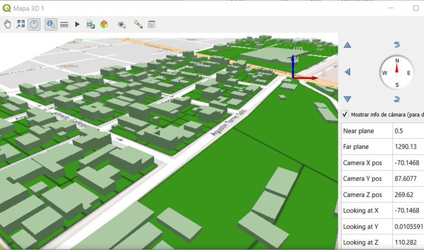Click the rotate counterclockwise arrow above compass
Viewport: 424px width, 251px height.
[397, 45]
